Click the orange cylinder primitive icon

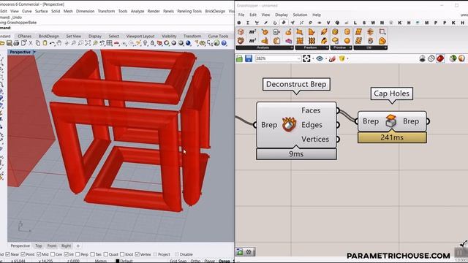[347, 31]
